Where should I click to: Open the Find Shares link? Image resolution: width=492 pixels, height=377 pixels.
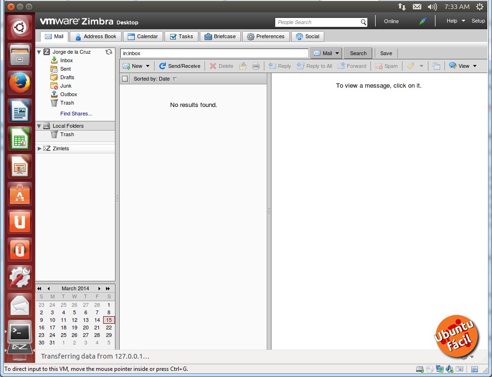[x=76, y=114]
